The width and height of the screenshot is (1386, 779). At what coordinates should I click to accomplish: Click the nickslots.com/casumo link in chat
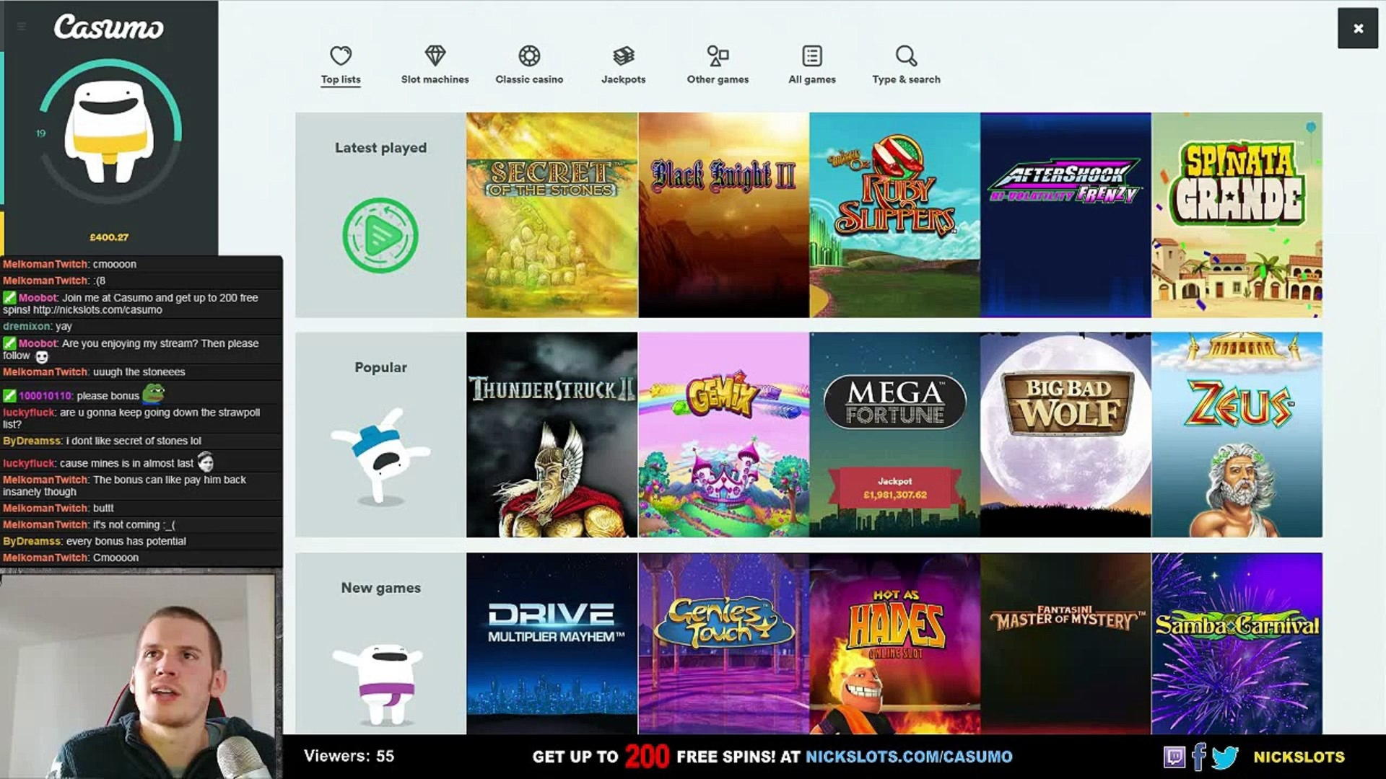[97, 310]
